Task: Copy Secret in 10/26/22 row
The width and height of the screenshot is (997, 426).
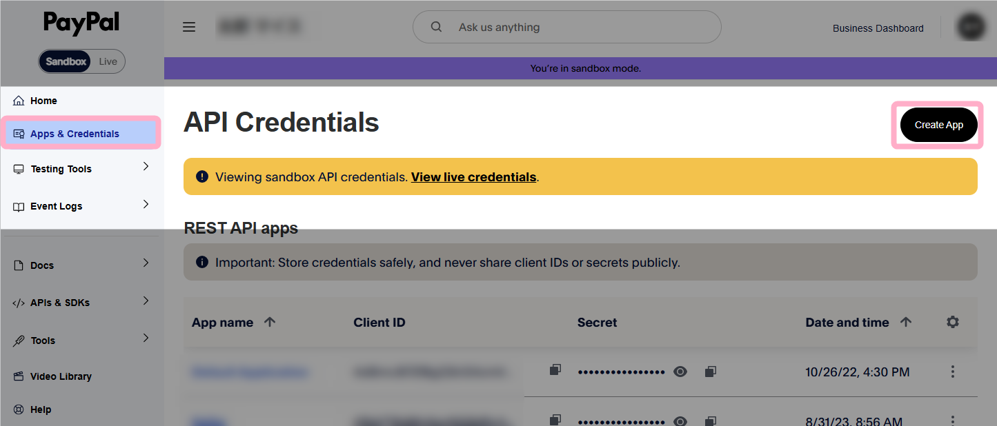Action: tap(710, 372)
